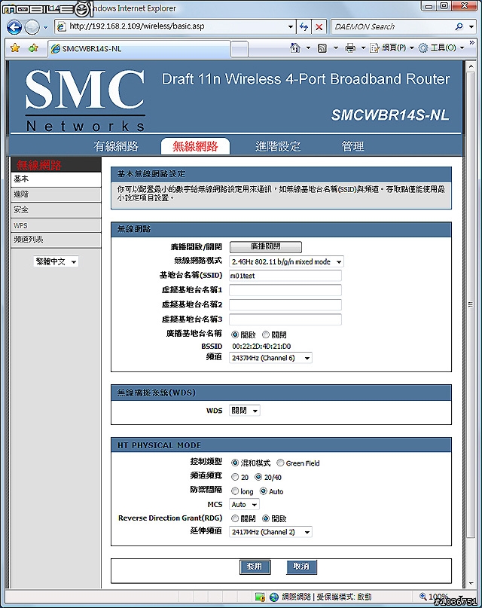
Task: Click the 廣播關閉 button
Action: 265,246
